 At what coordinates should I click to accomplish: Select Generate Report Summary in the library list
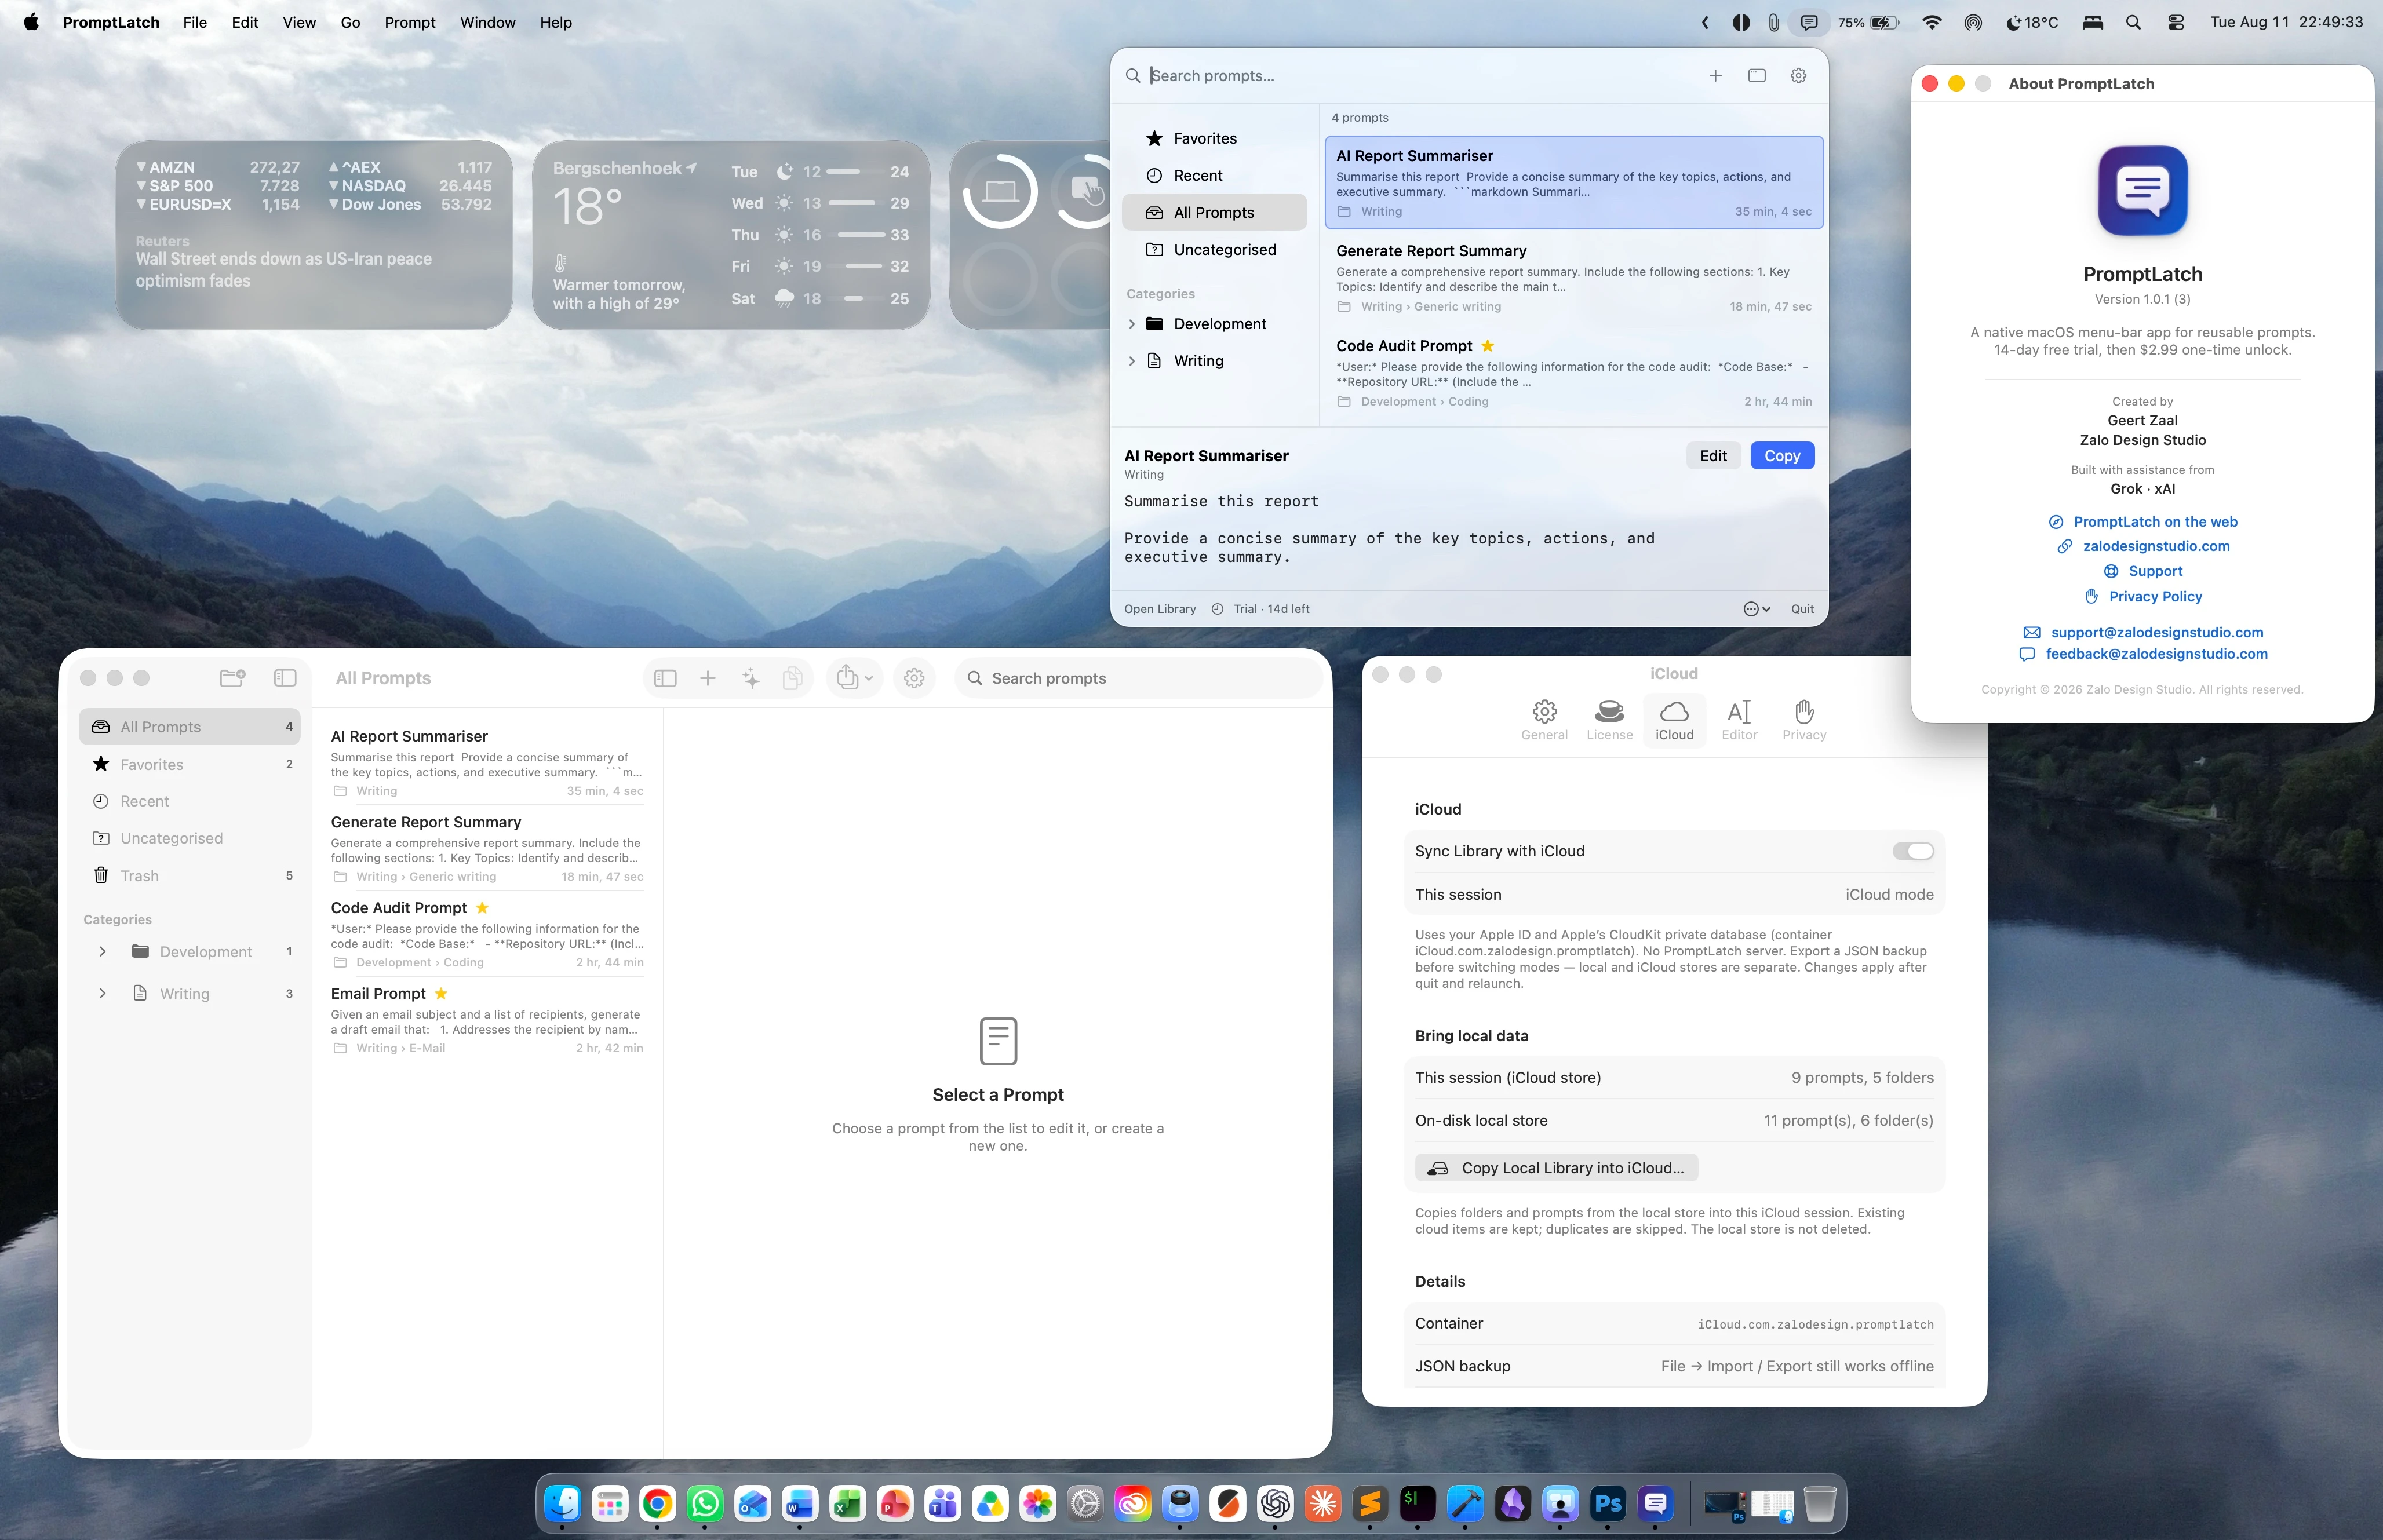point(488,848)
